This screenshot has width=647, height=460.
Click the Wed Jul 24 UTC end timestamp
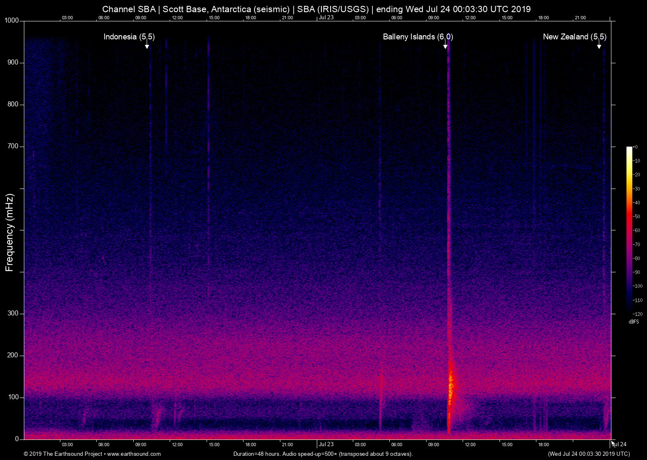pyautogui.click(x=588, y=454)
